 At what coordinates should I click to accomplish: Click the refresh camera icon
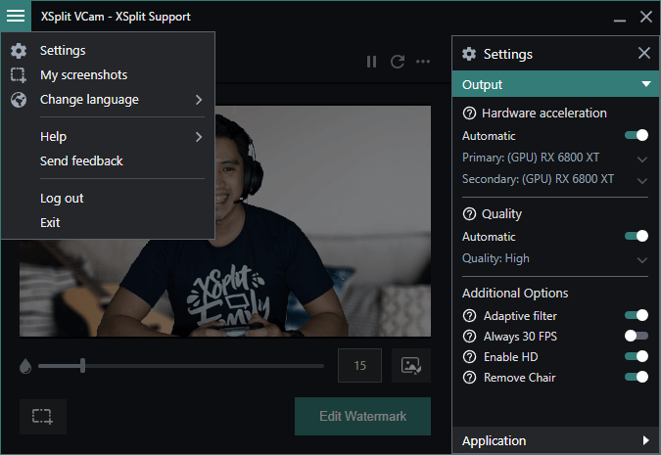pyautogui.click(x=398, y=62)
